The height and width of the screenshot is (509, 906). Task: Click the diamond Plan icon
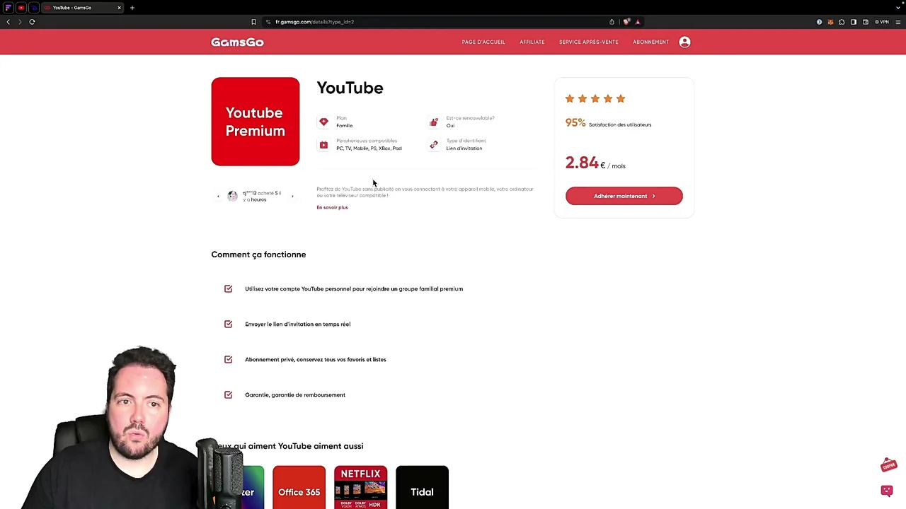tap(323, 122)
